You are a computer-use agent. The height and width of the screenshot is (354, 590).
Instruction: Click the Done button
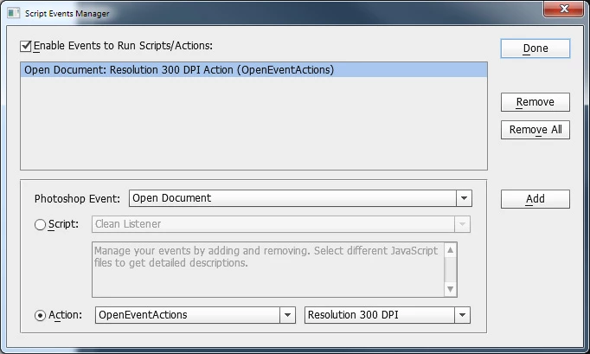pos(535,48)
